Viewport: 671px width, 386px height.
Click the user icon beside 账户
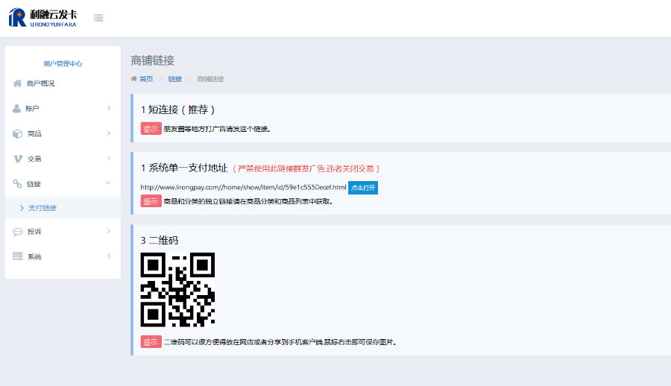click(16, 108)
